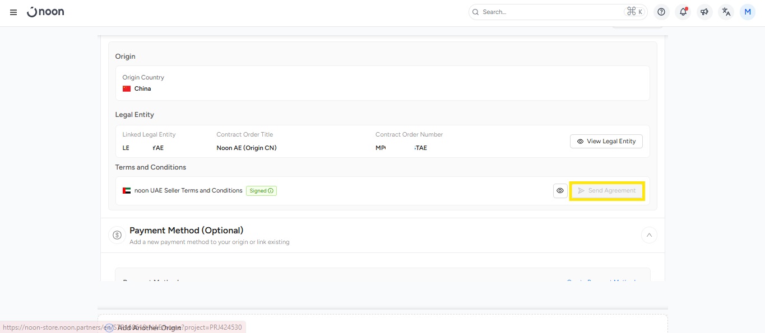The width and height of the screenshot is (765, 333).
Task: Click the Send Agreement button
Action: [x=606, y=191]
